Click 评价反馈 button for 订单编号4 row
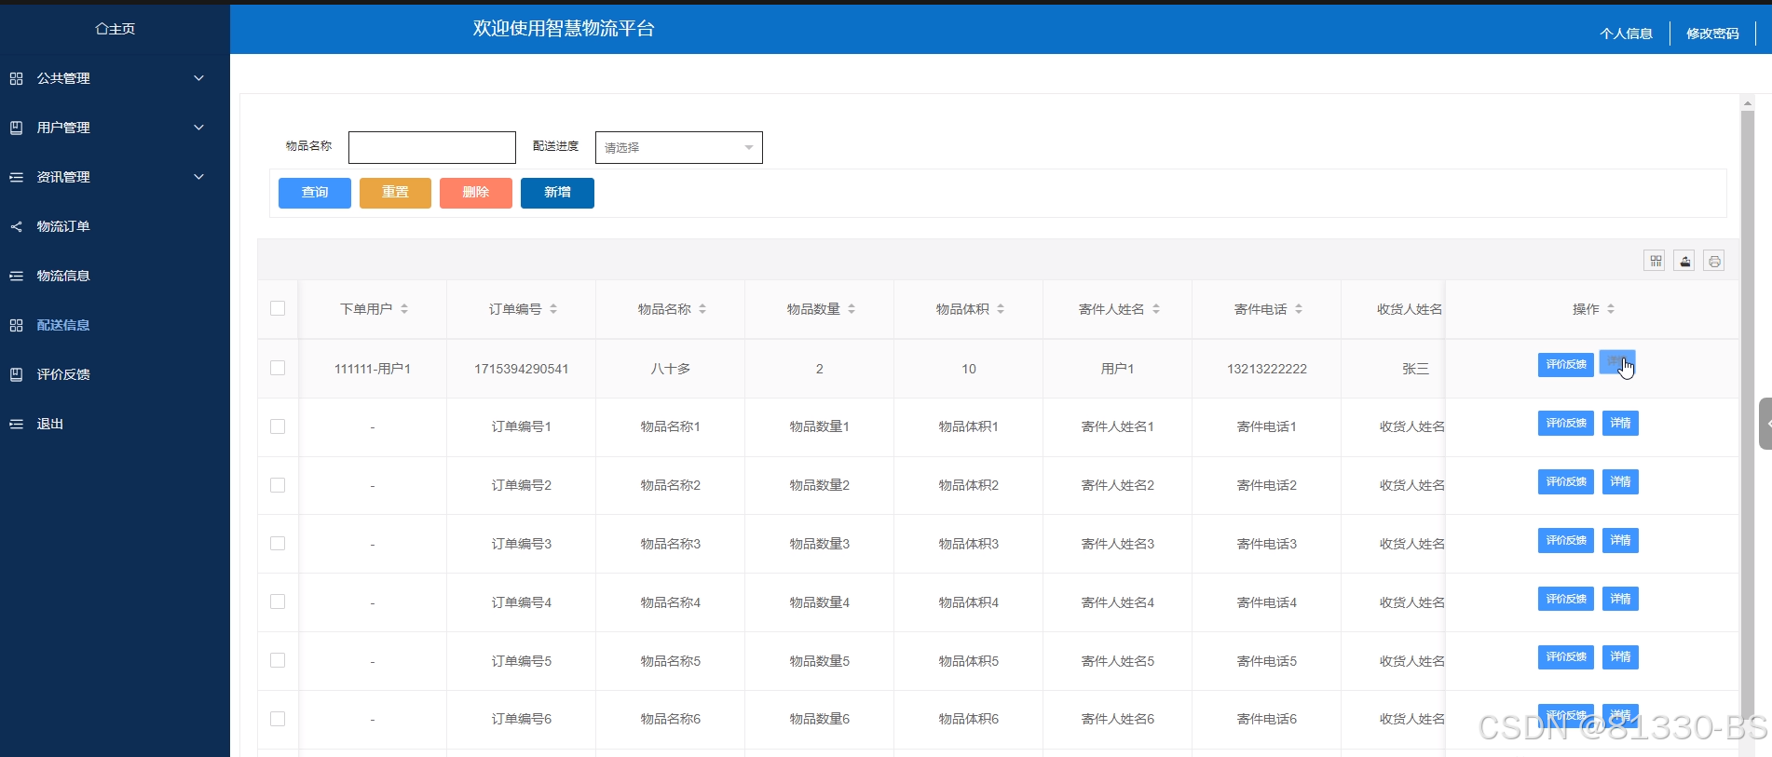Screen dimensions: 1772x757 [x=1566, y=599]
